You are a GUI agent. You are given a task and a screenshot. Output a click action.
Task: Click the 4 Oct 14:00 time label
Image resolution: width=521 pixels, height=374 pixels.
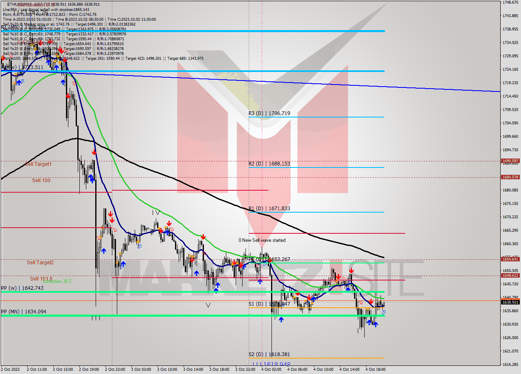pos(350,370)
